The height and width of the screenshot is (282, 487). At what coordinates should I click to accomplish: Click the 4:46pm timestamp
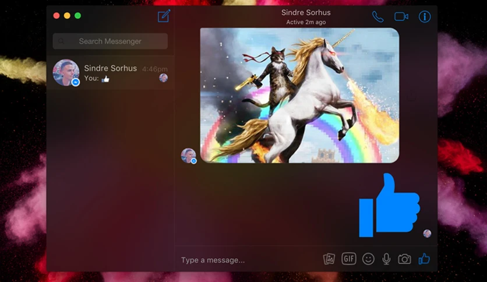(155, 69)
